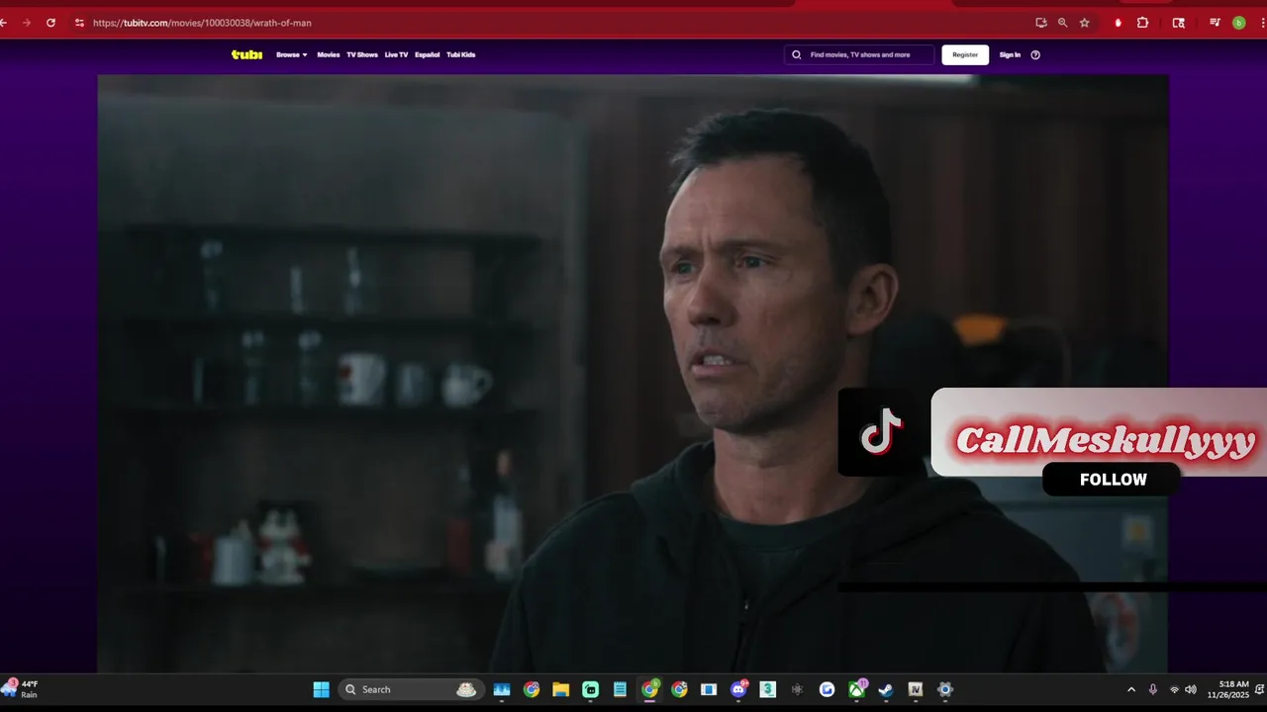Click the active Chrome icon in taskbar
The width and height of the screenshot is (1267, 712).
click(649, 689)
